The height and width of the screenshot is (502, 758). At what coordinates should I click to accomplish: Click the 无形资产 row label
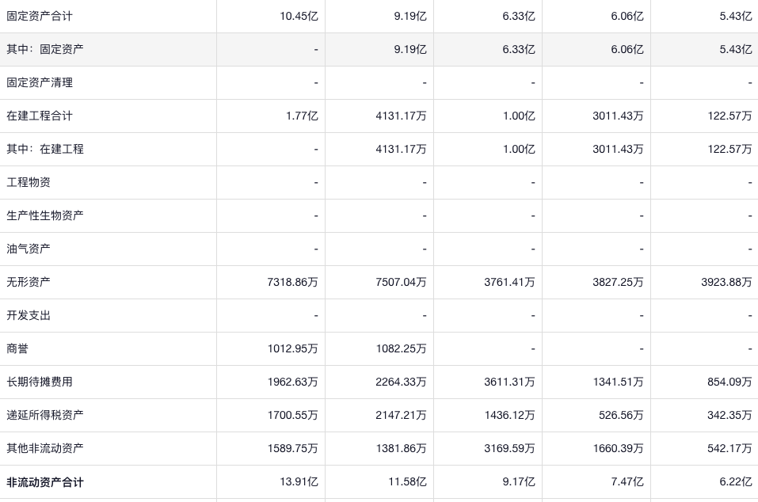tap(29, 282)
